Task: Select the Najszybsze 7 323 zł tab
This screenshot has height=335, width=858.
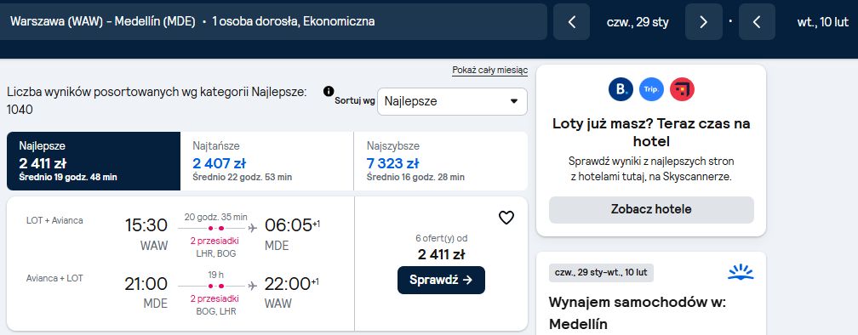Action: pyautogui.click(x=441, y=162)
